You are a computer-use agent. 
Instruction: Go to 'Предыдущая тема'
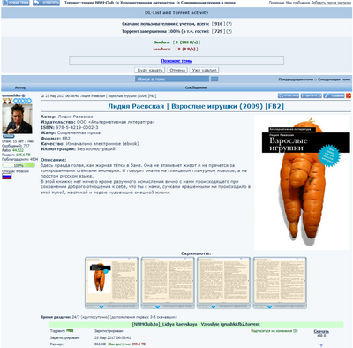(296, 79)
